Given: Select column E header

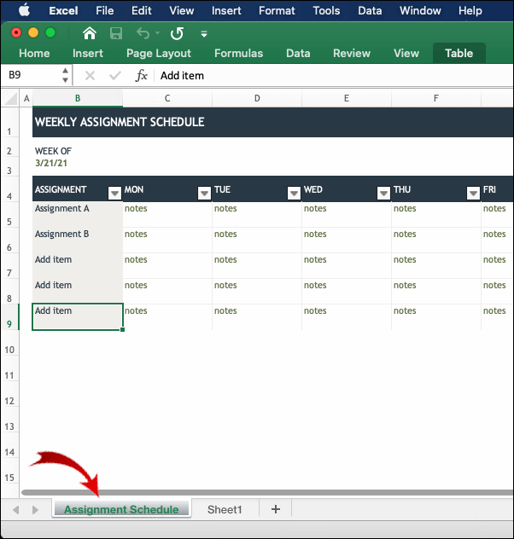Looking at the screenshot, I should [347, 98].
